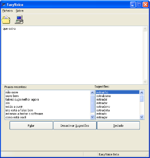The image size is (150, 158).
Task: Open the Teclado button
Action: [118, 125]
